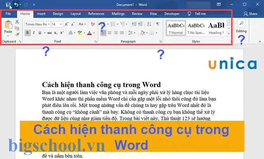
Task: Apply a multilevel list
Action: pos(122,24)
